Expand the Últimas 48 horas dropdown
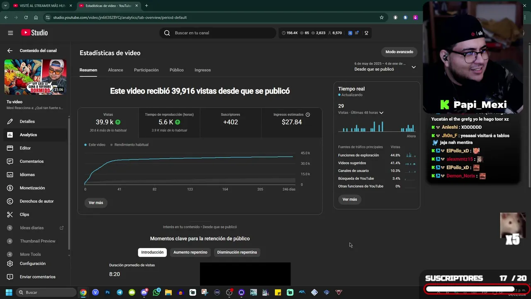531x299 pixels. (381, 113)
